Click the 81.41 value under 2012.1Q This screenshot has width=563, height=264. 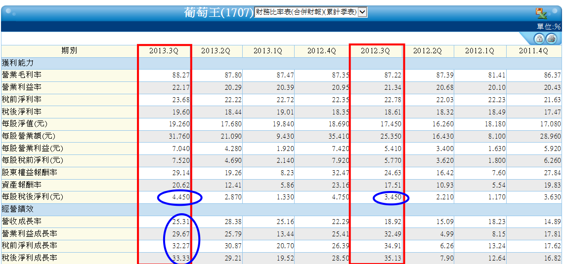(497, 75)
